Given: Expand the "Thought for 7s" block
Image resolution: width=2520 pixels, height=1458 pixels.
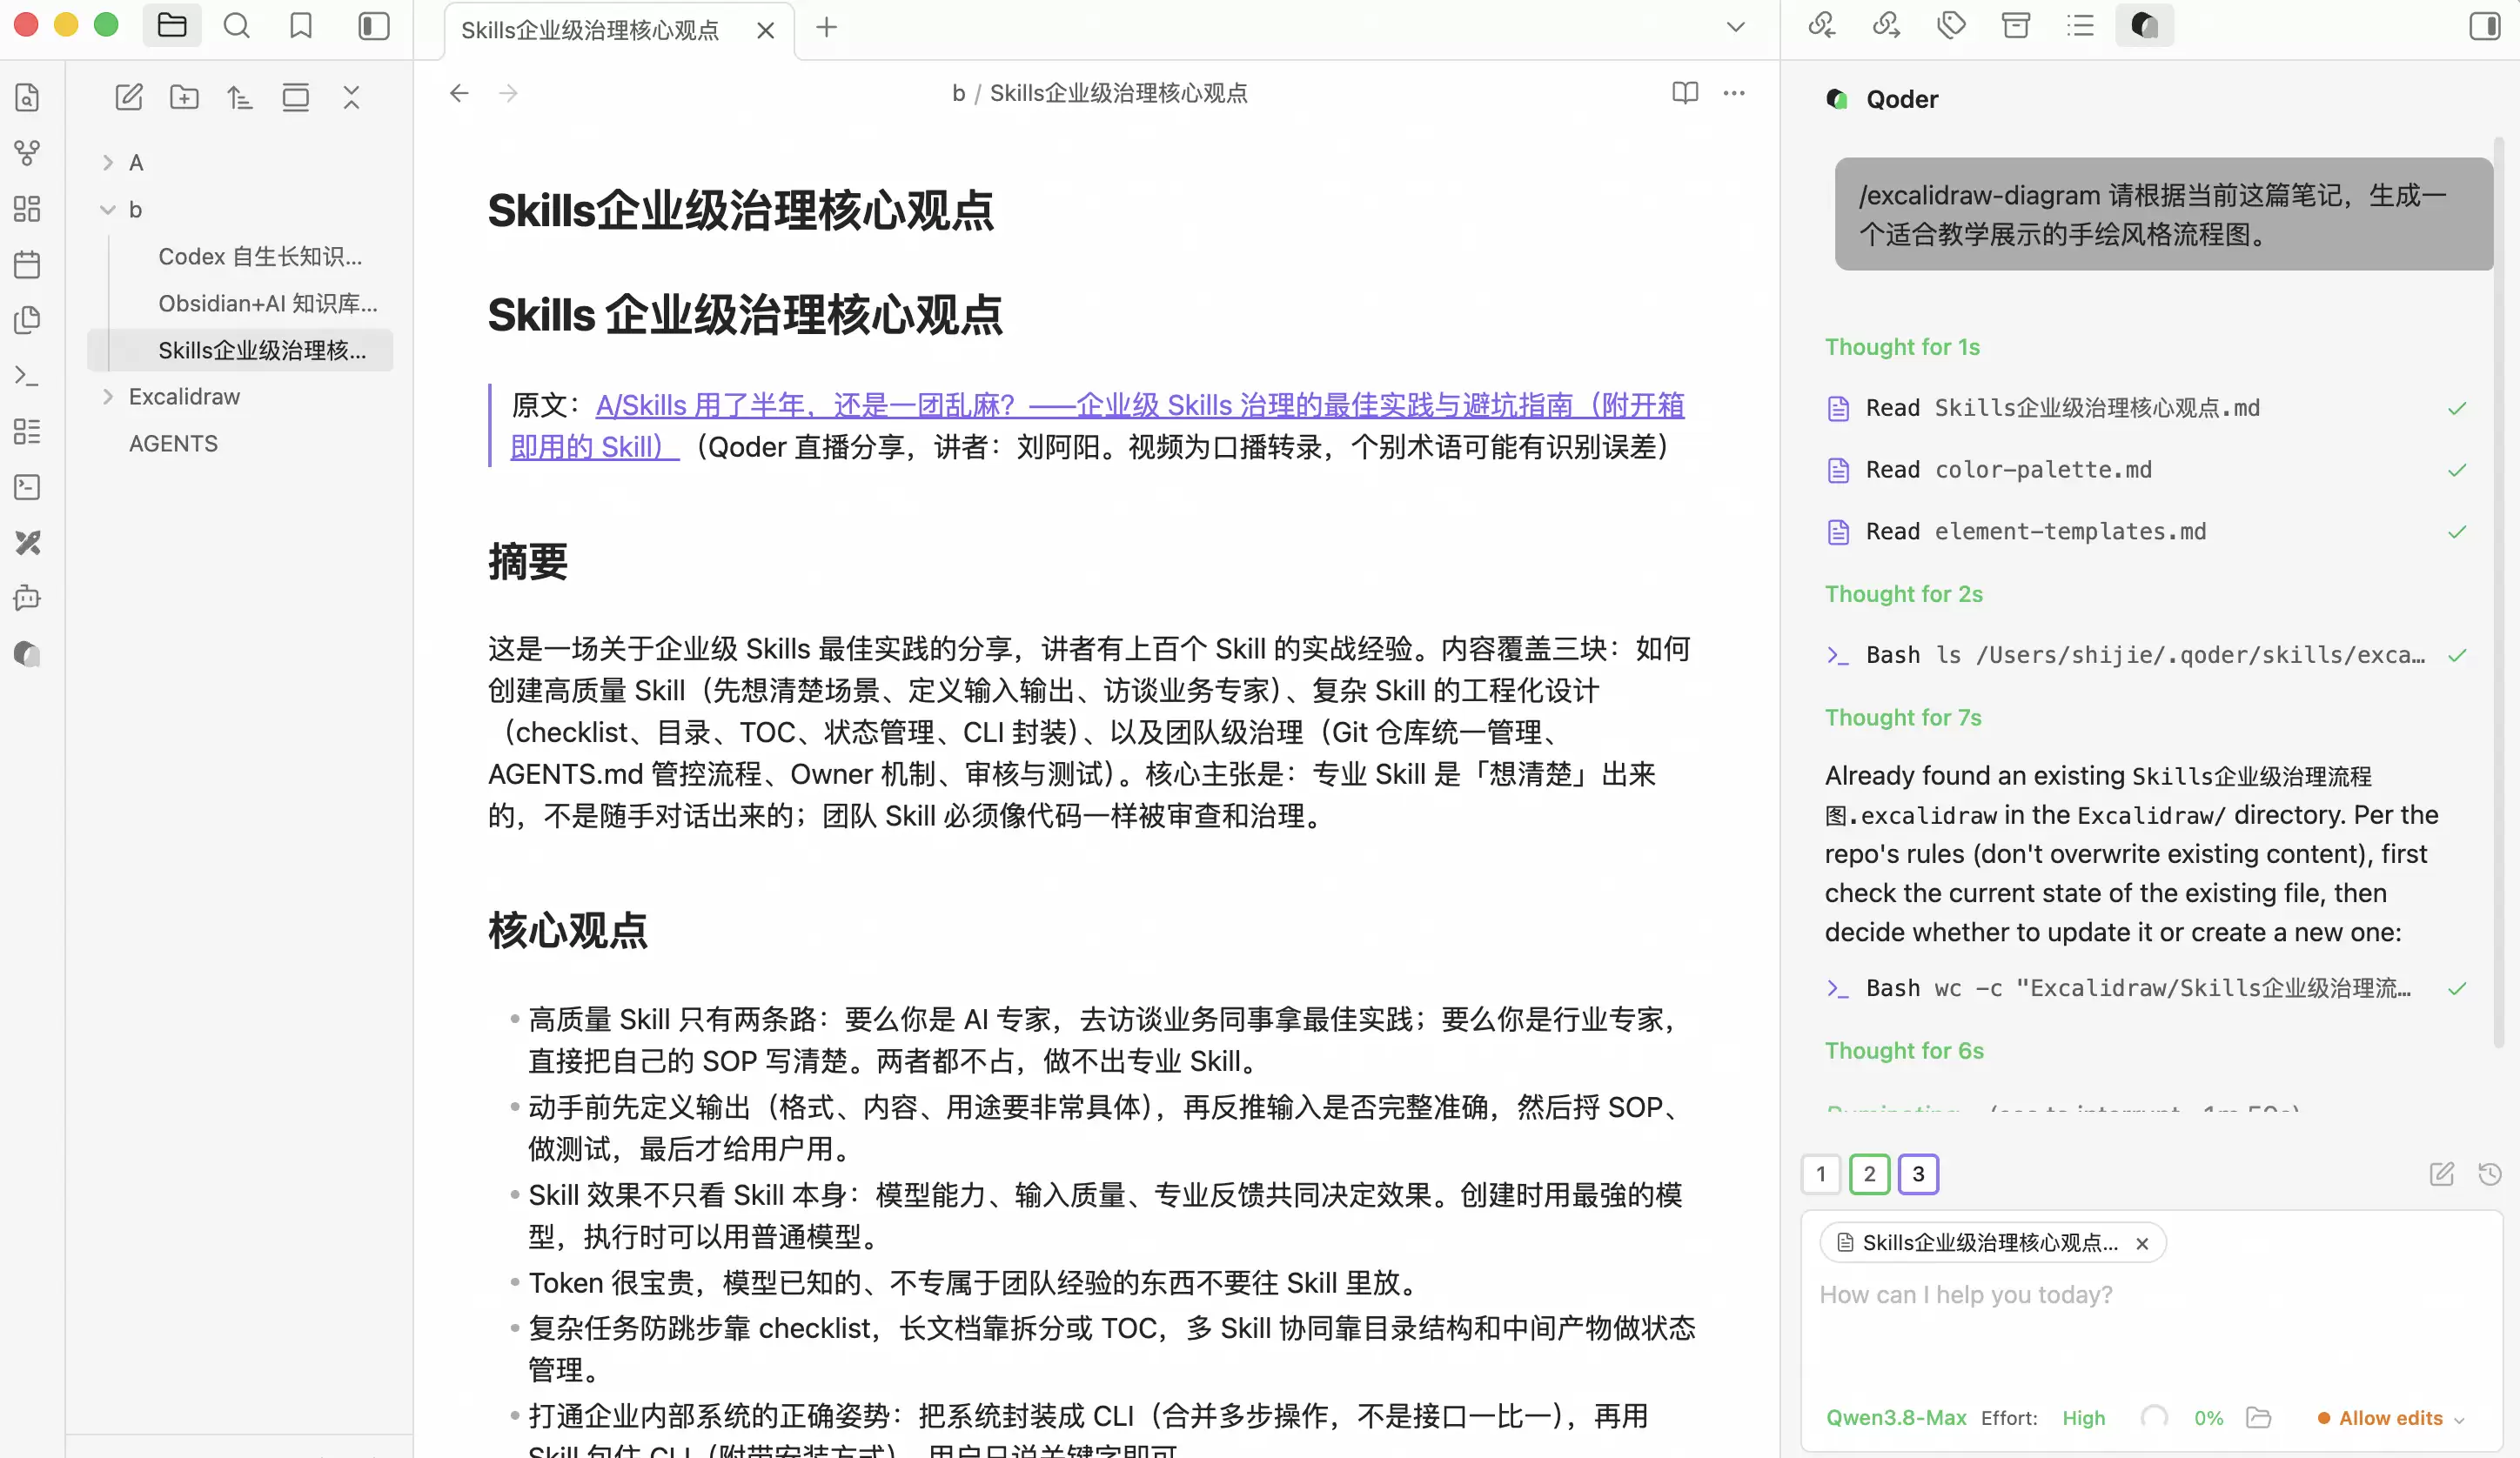Looking at the screenshot, I should pos(1903,718).
